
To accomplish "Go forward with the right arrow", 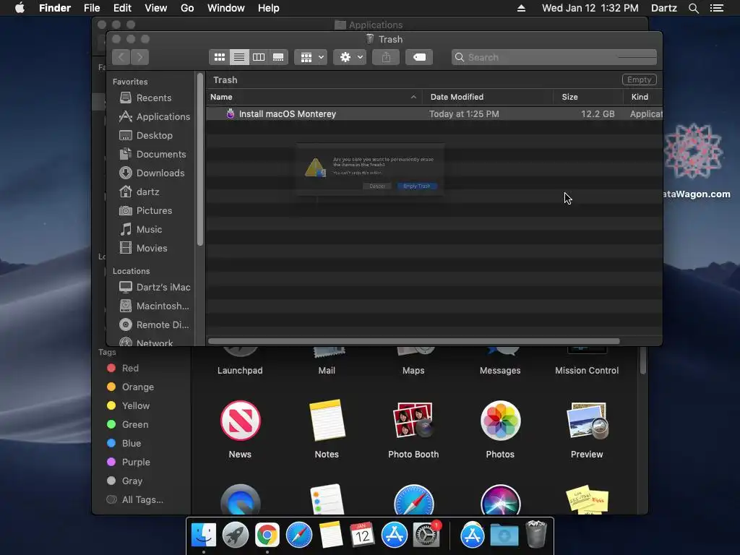I will pyautogui.click(x=139, y=57).
